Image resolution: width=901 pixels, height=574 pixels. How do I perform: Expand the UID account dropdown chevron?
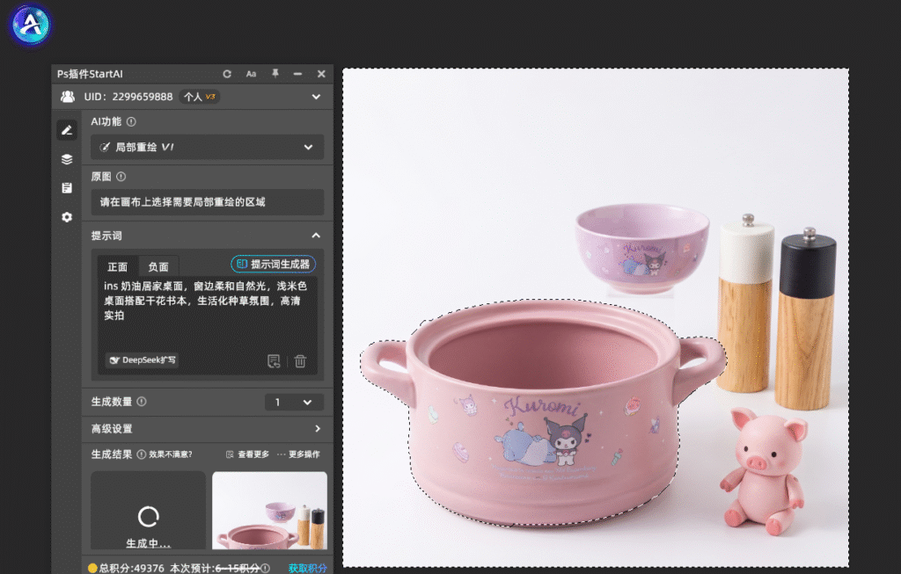[316, 97]
